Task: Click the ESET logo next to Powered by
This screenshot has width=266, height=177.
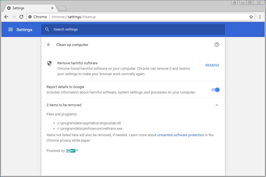Action: 71,151
